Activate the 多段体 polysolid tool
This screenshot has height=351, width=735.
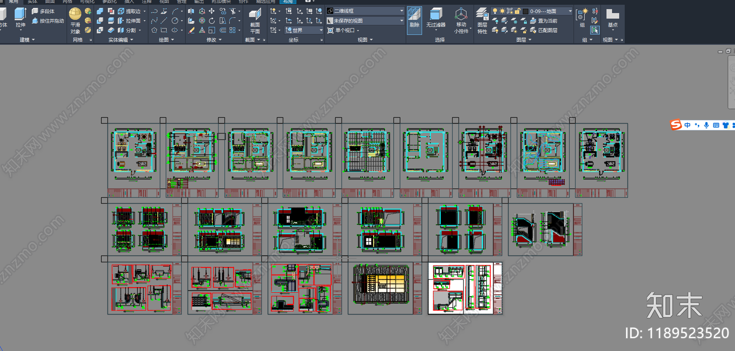pyautogui.click(x=43, y=11)
